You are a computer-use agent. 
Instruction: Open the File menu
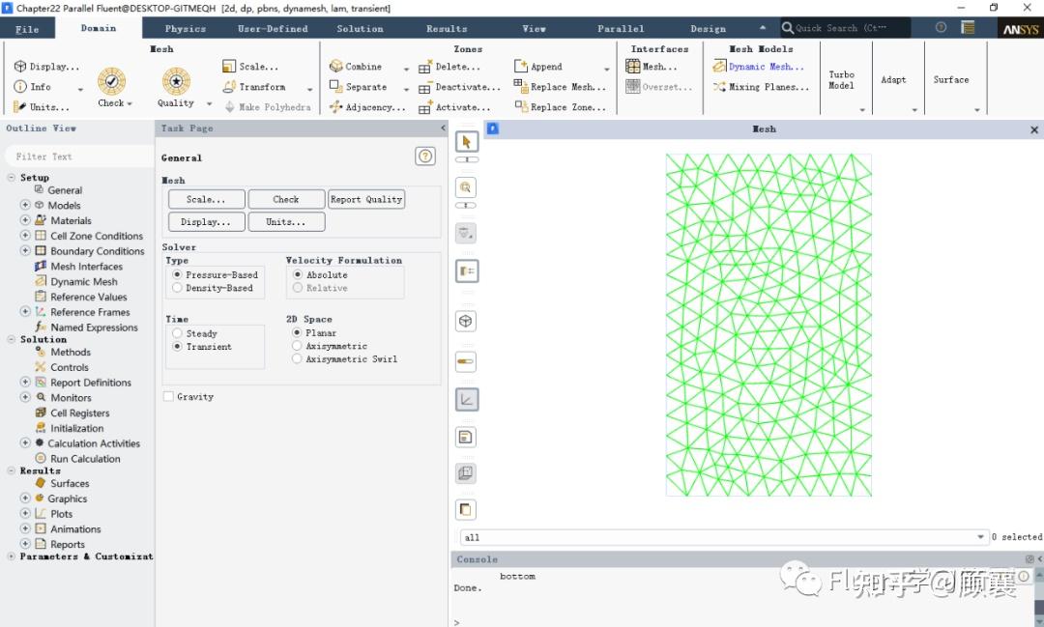pos(27,29)
